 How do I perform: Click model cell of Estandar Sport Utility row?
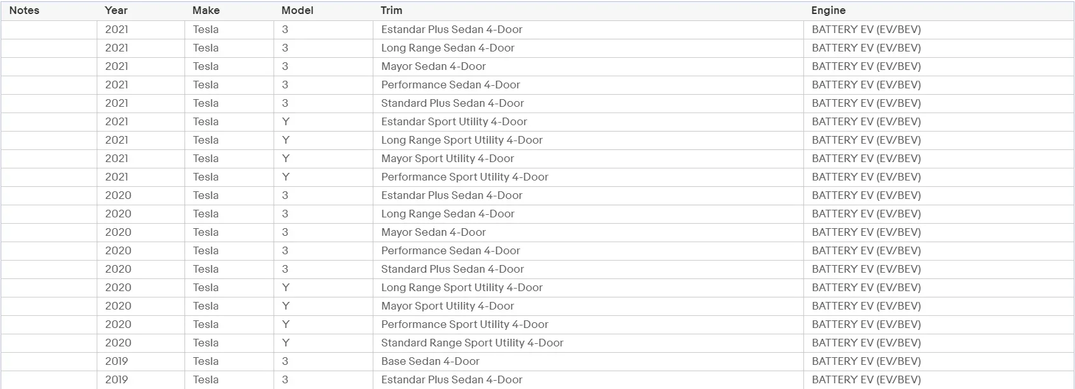pos(286,121)
